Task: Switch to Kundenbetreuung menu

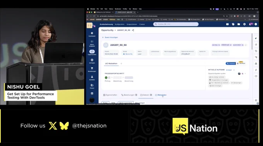Action: 106,24
